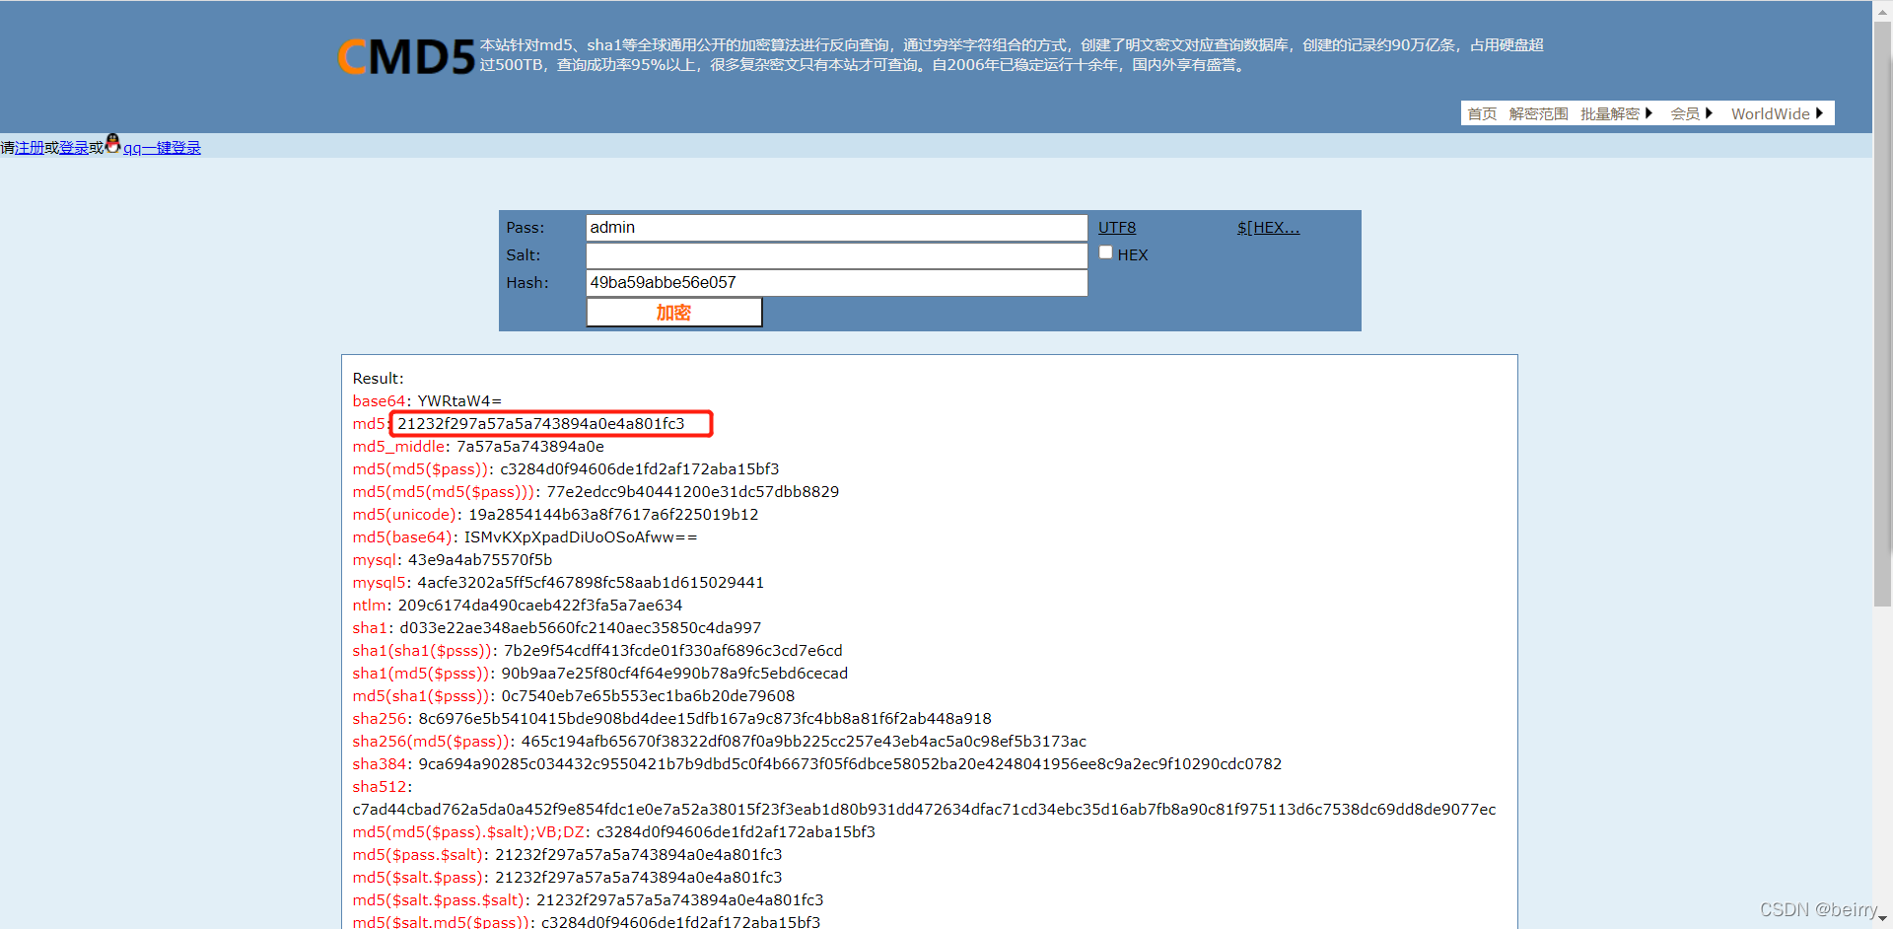Select the md5 result 21232f297a57a5a743894a0e4a801fc3

pyautogui.click(x=540, y=424)
